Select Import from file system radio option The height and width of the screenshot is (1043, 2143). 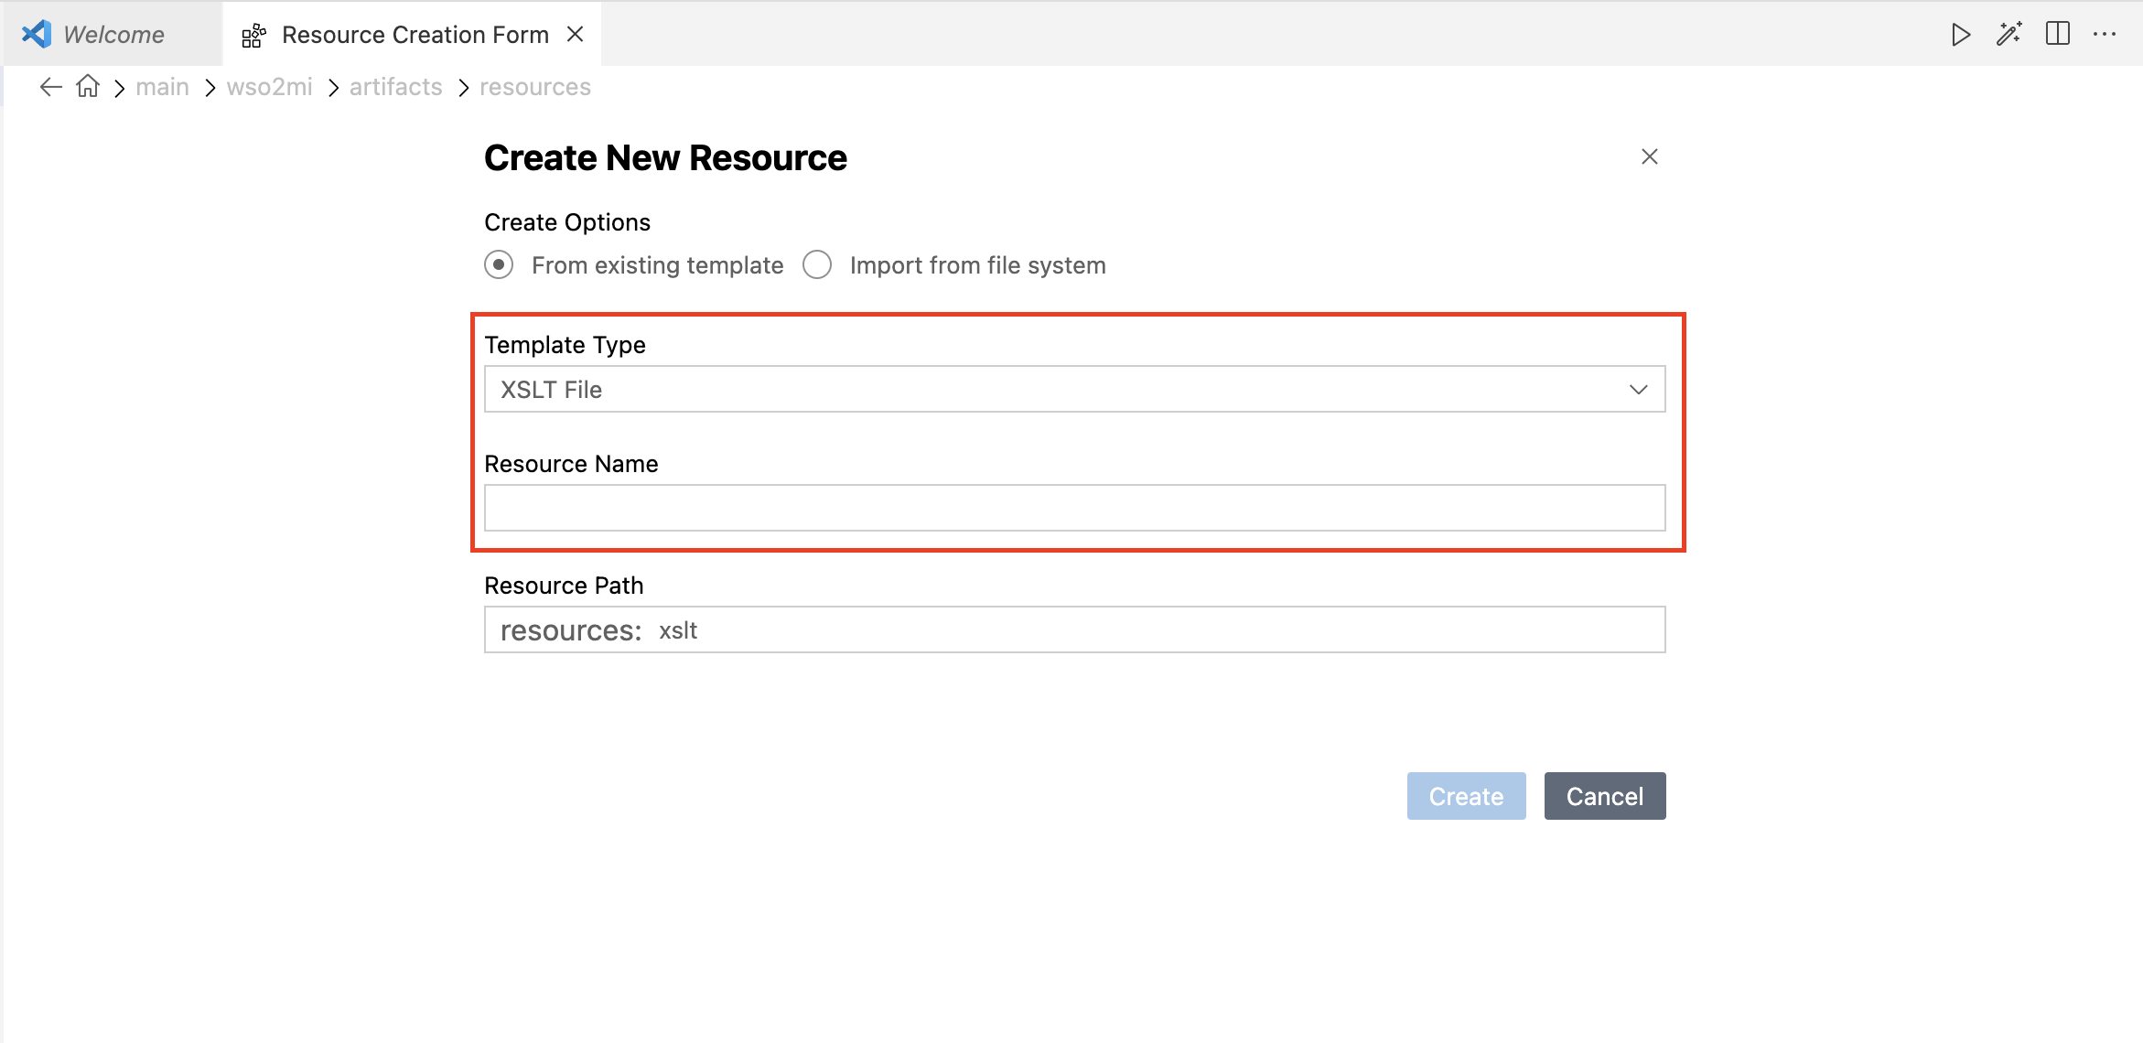817,265
